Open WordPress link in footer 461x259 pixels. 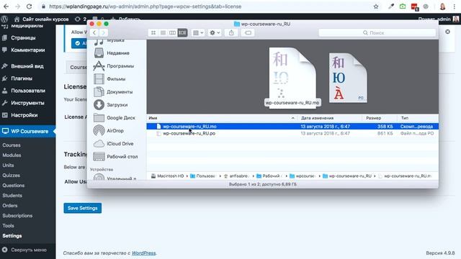pos(143,253)
